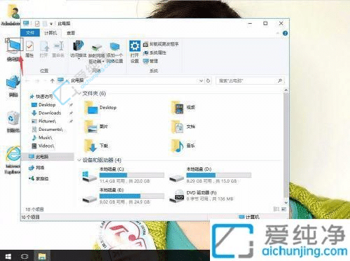Select local disk (C:) drive
Viewport: 350px width, 261px height.
pos(123,175)
